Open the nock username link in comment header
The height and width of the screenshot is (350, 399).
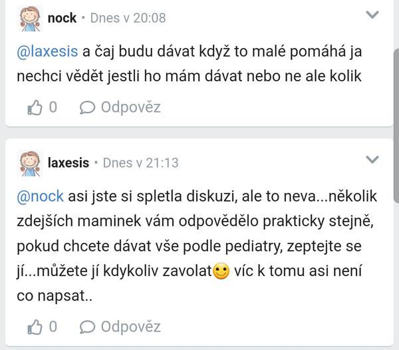tap(63, 18)
